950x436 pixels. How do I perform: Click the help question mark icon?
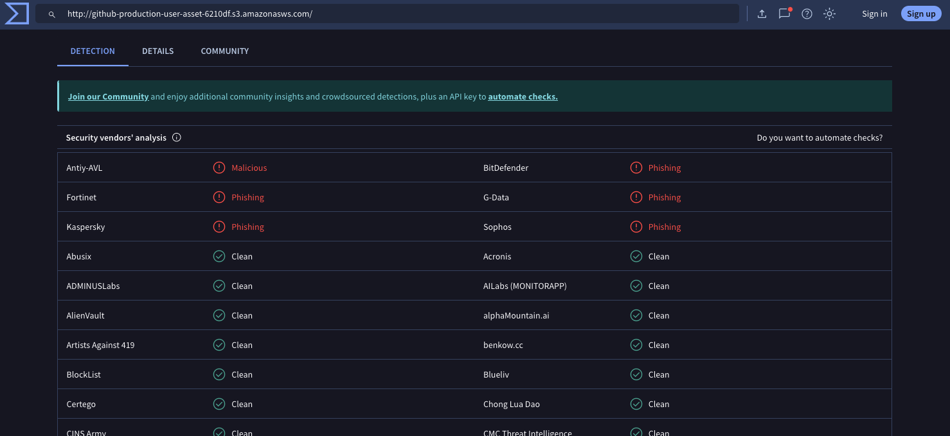click(807, 14)
